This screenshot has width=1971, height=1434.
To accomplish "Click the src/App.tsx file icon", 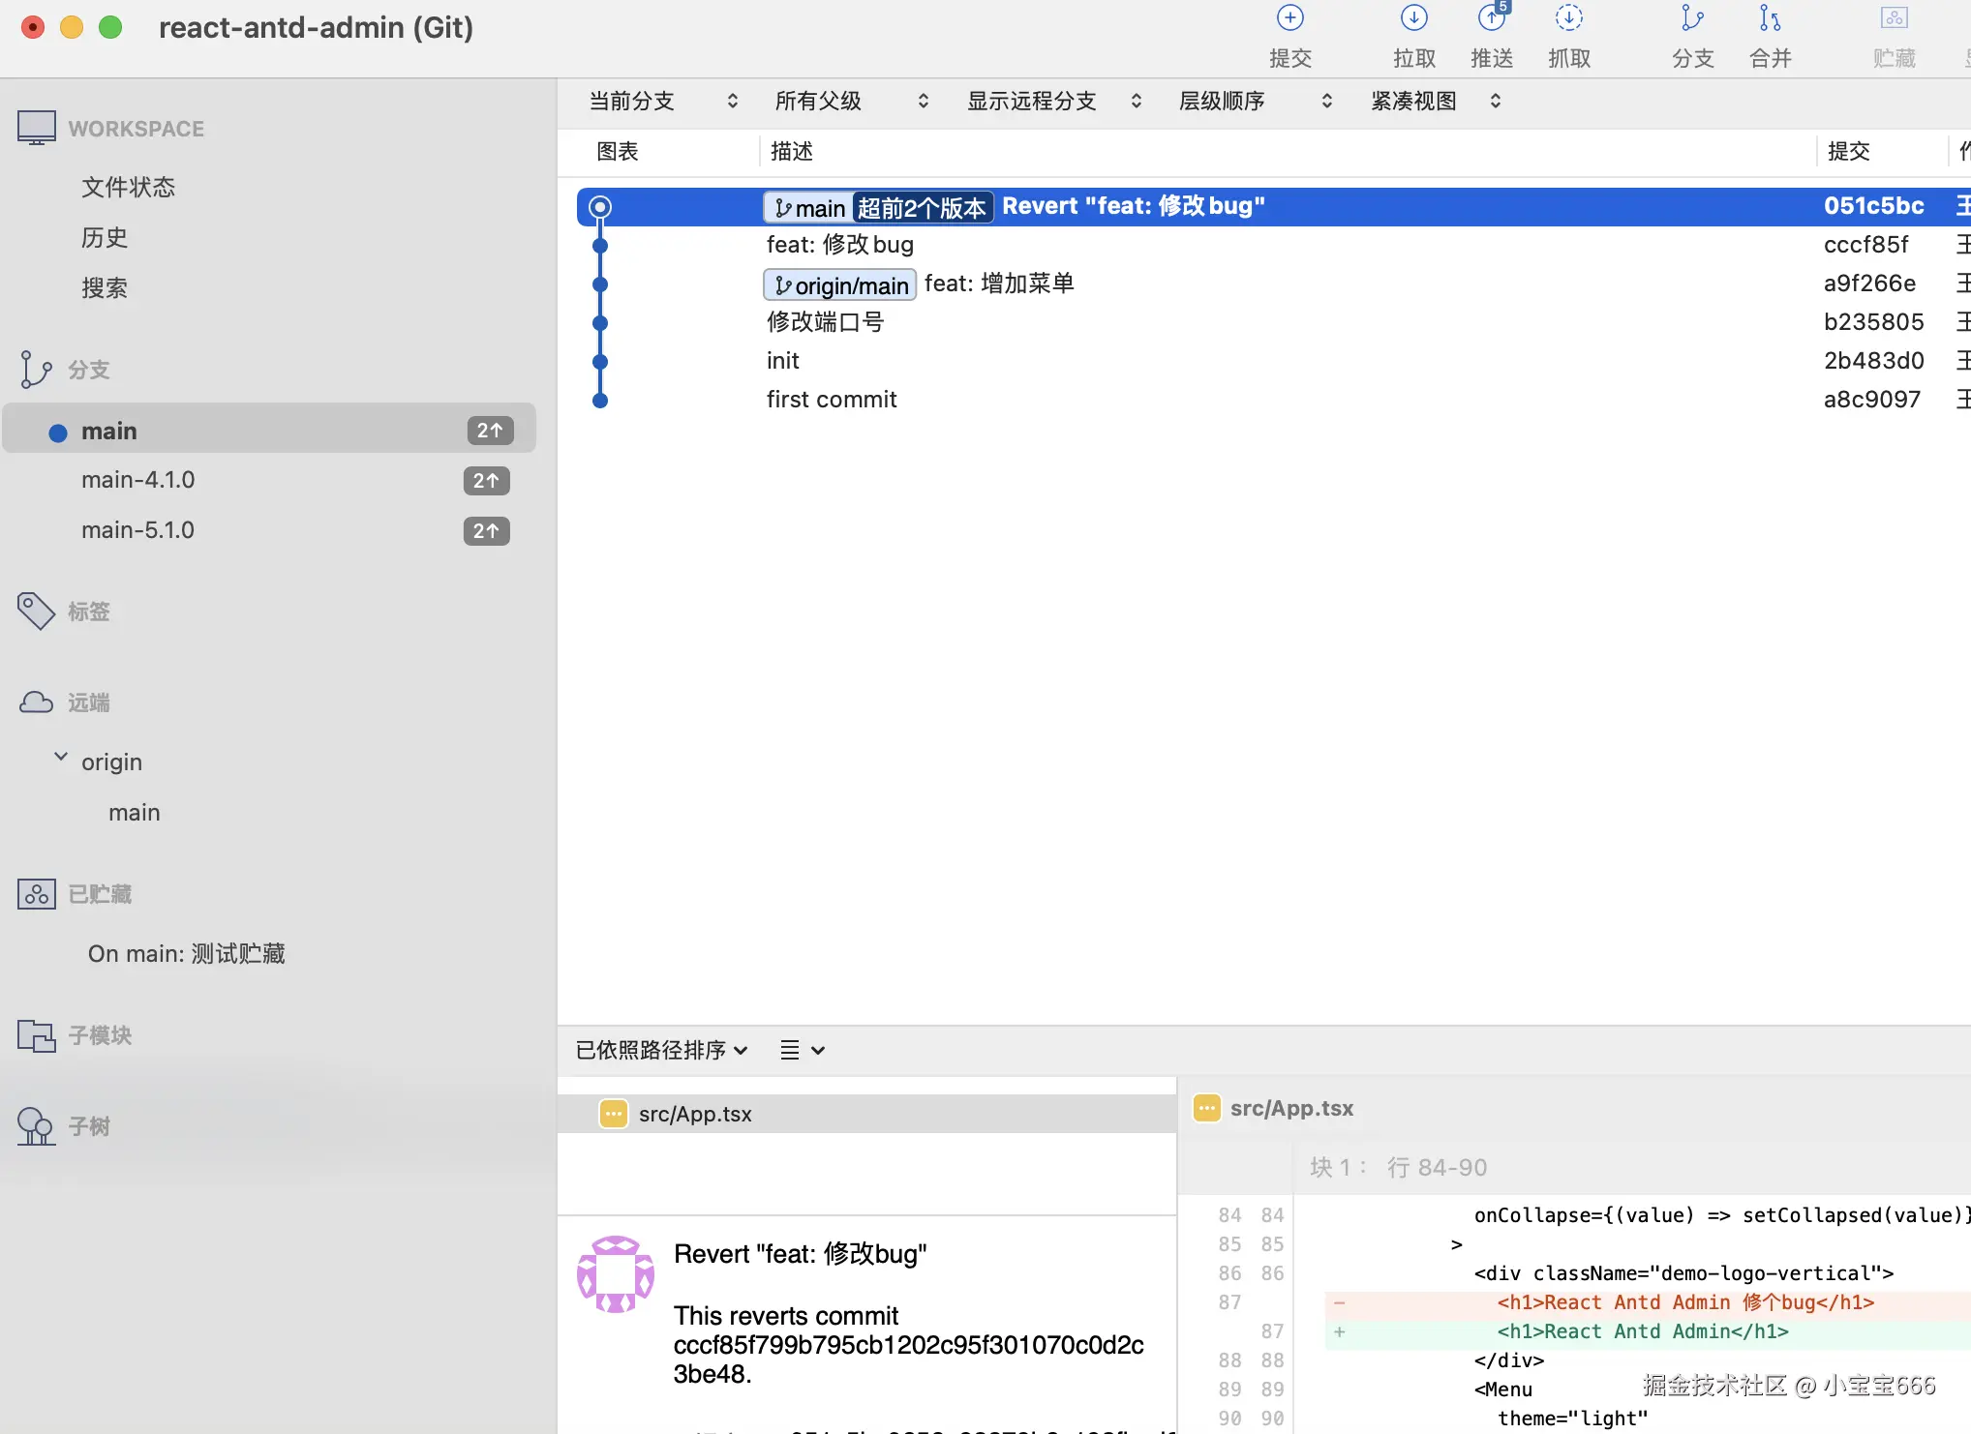I will click(x=613, y=1114).
